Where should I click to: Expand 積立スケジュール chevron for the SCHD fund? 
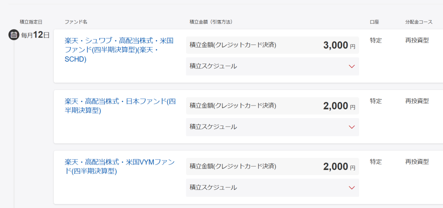pyautogui.click(x=352, y=66)
